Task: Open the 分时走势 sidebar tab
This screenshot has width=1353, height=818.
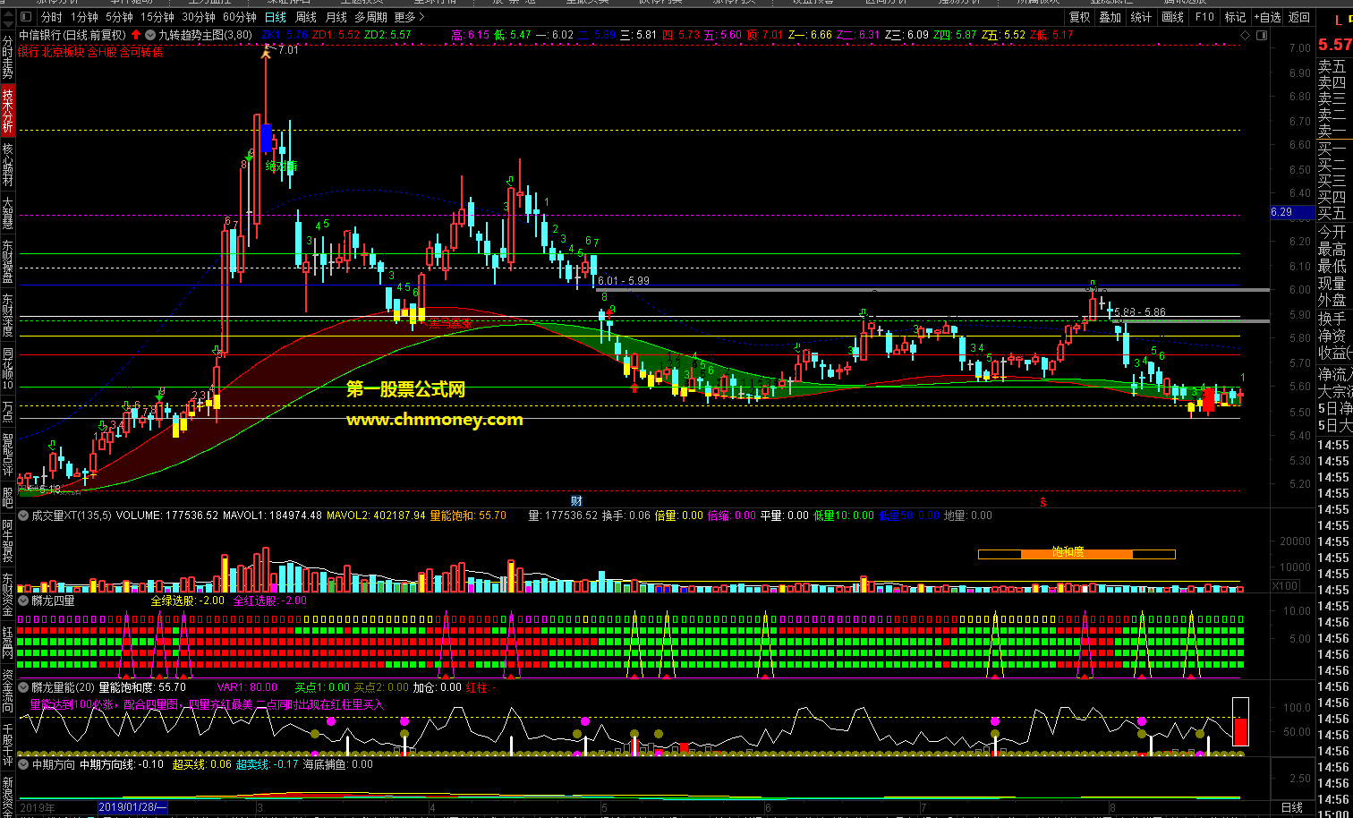Action: [x=8, y=58]
